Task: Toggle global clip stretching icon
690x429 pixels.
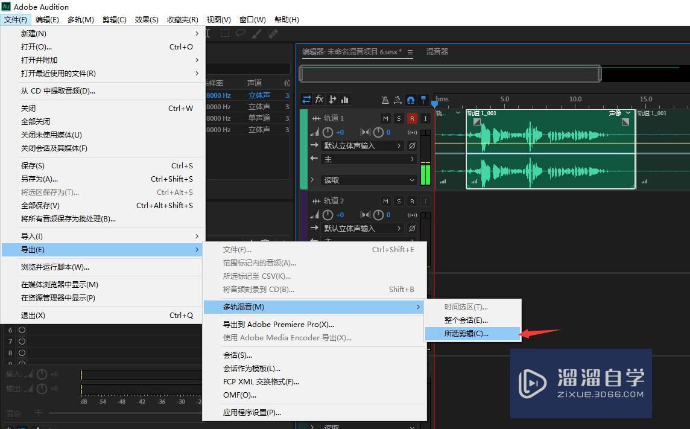Action: point(398,100)
